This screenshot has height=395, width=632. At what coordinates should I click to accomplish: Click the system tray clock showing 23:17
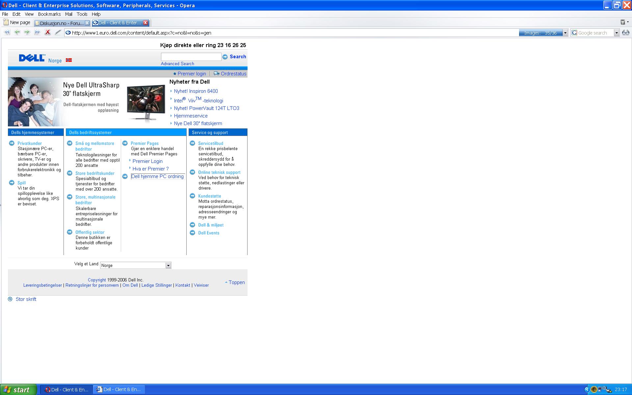coord(621,390)
